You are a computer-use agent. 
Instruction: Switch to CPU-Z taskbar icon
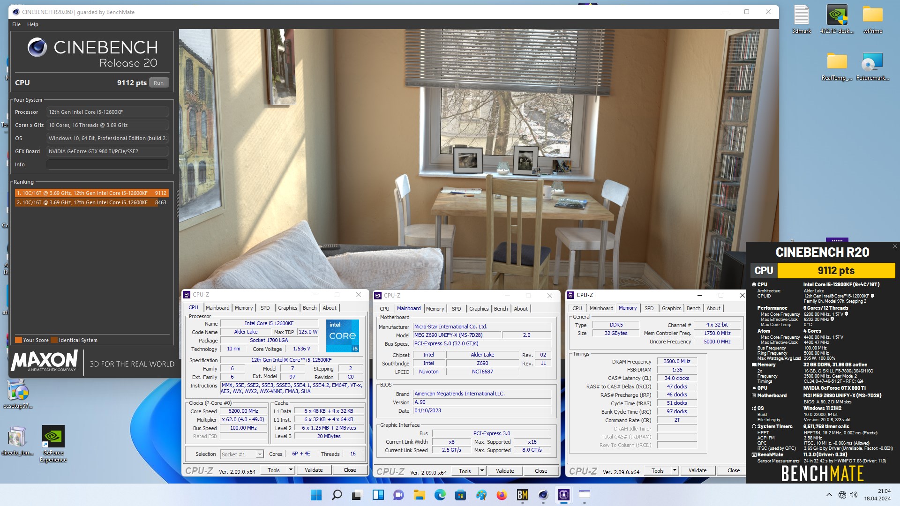coord(563,495)
